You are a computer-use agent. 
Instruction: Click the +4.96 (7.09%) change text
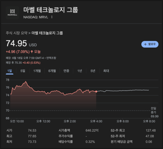18,52
